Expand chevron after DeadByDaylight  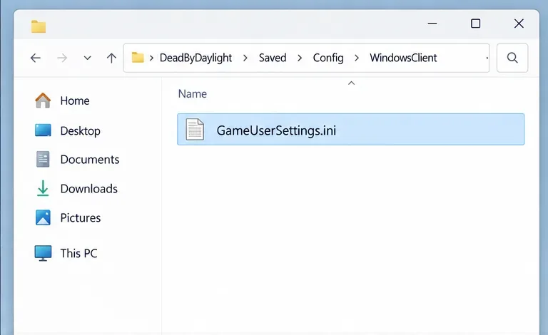[x=245, y=58]
